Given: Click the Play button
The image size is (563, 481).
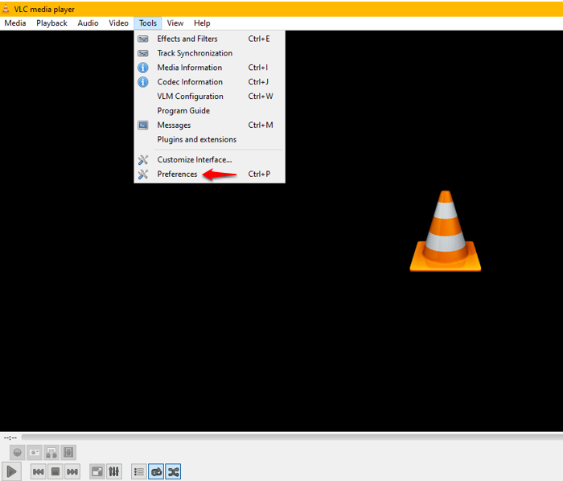Looking at the screenshot, I should click(11, 471).
